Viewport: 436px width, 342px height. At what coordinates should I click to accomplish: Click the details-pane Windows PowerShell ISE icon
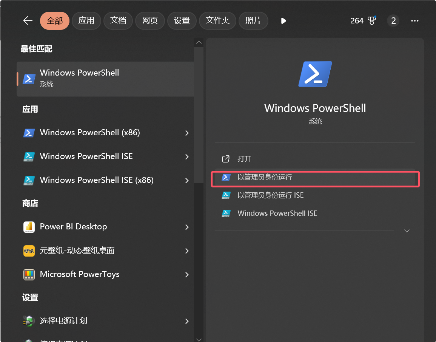pos(226,214)
